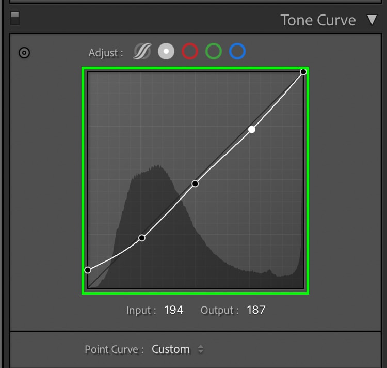Click the Input label
This screenshot has height=368, width=387.
[x=141, y=311]
